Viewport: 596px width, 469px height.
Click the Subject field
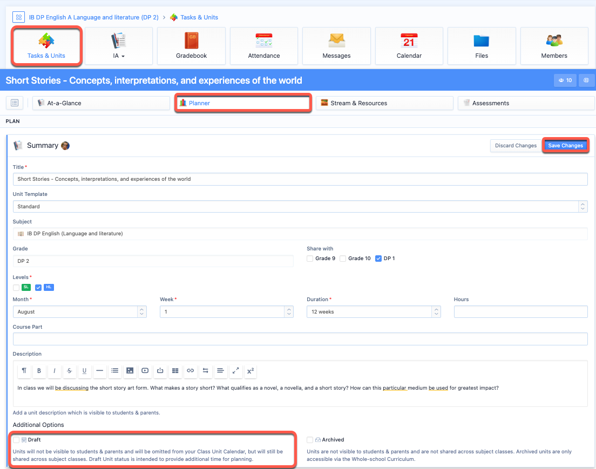pyautogui.click(x=300, y=234)
